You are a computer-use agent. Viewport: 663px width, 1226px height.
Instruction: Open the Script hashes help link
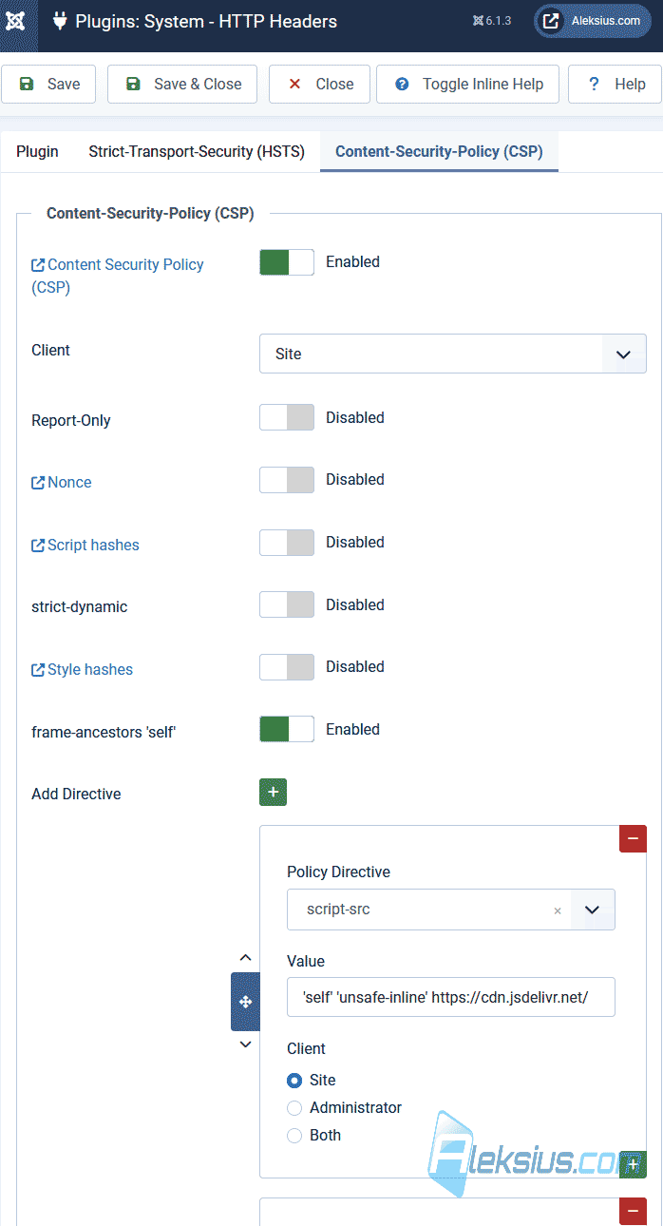click(85, 546)
